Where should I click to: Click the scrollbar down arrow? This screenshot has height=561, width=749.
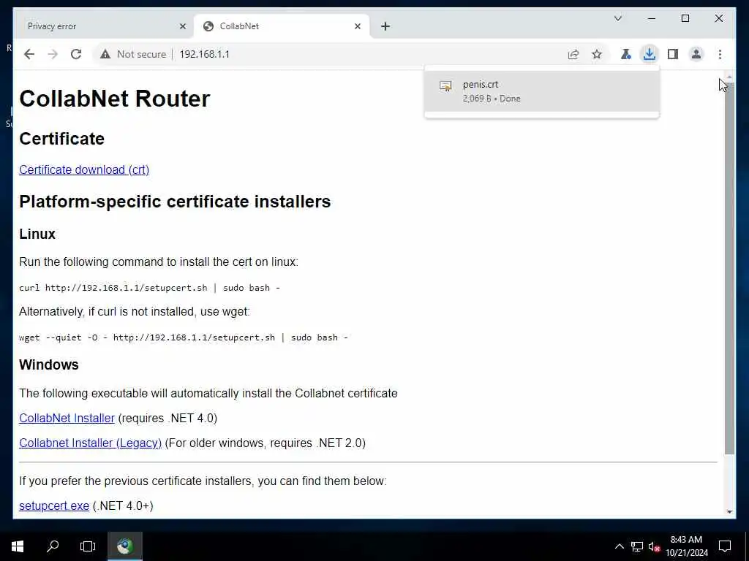[729, 512]
